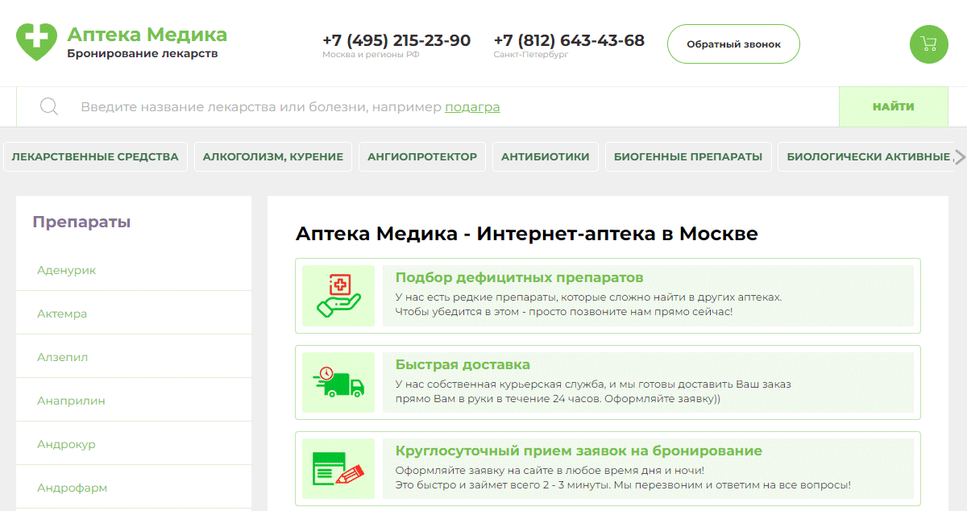Call the St. Petersburg number +7 (812) 643-43-68
The height and width of the screenshot is (511, 967).
click(569, 40)
